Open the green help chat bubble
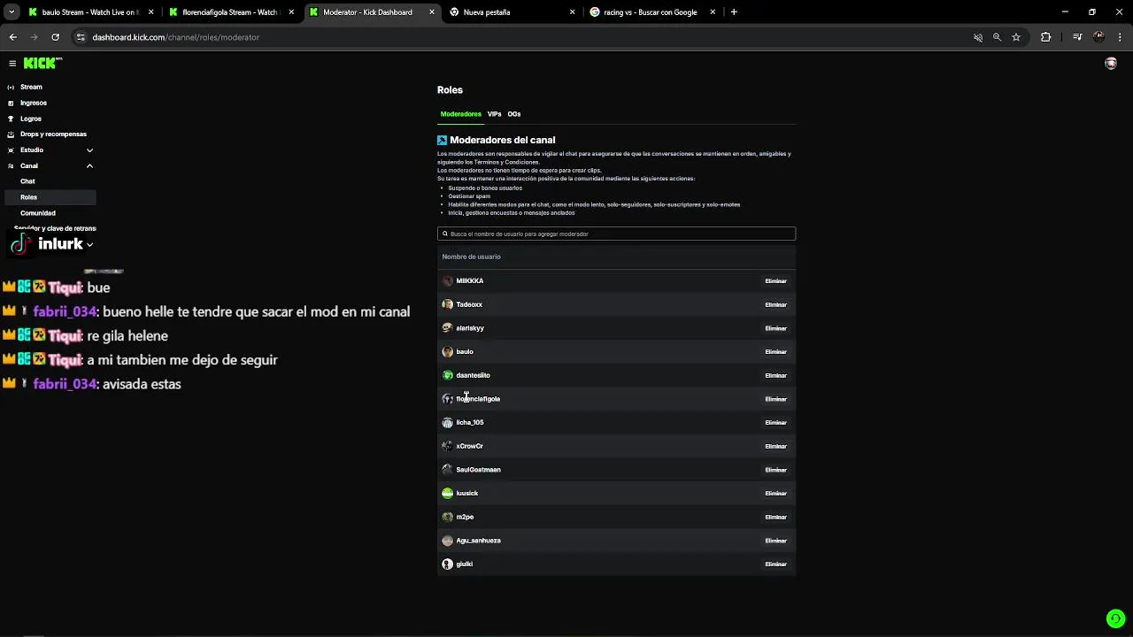This screenshot has width=1133, height=637. coord(1115,618)
